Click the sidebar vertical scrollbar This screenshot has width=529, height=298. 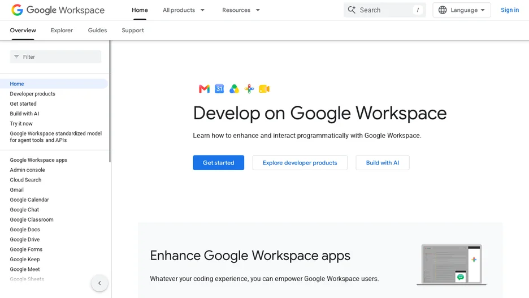tap(110, 101)
